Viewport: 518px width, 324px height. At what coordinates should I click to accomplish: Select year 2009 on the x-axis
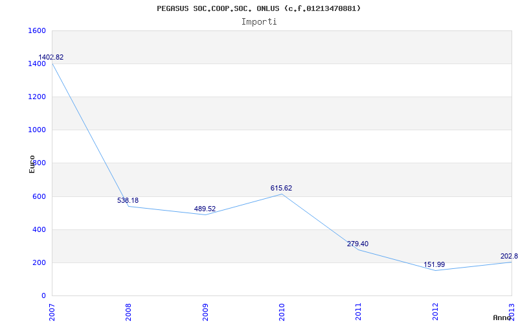click(205, 310)
